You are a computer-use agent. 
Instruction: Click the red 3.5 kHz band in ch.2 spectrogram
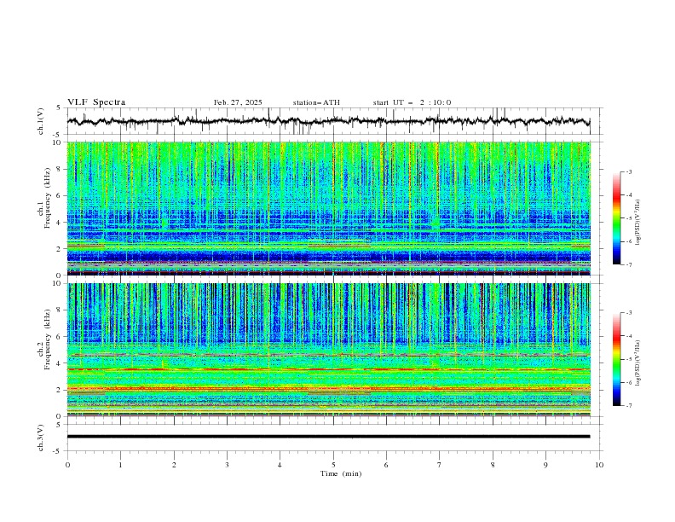pyautogui.click(x=328, y=369)
